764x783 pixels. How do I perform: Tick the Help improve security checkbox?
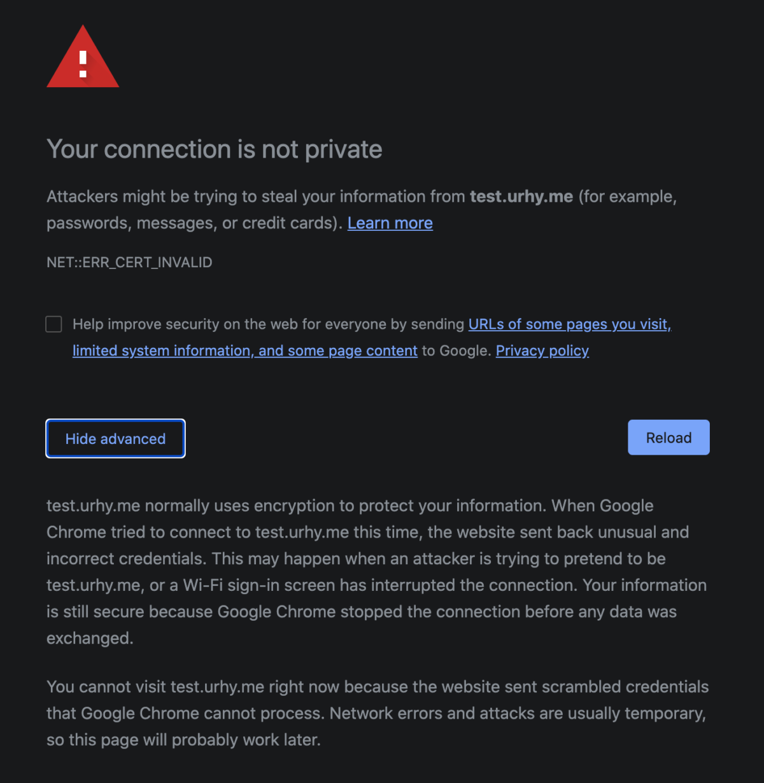coord(54,324)
